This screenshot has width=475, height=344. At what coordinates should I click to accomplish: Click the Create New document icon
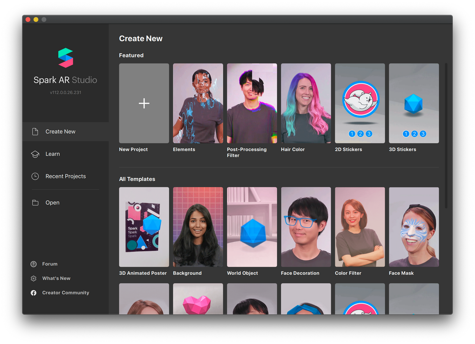(35, 132)
